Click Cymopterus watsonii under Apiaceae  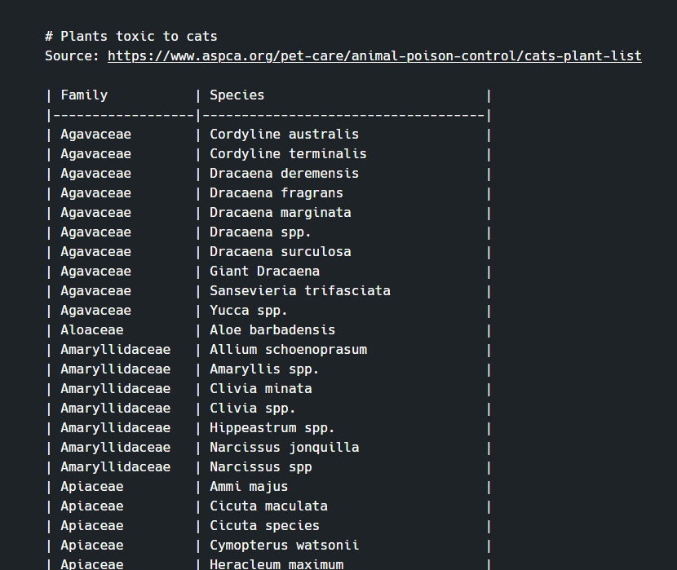[x=284, y=545]
